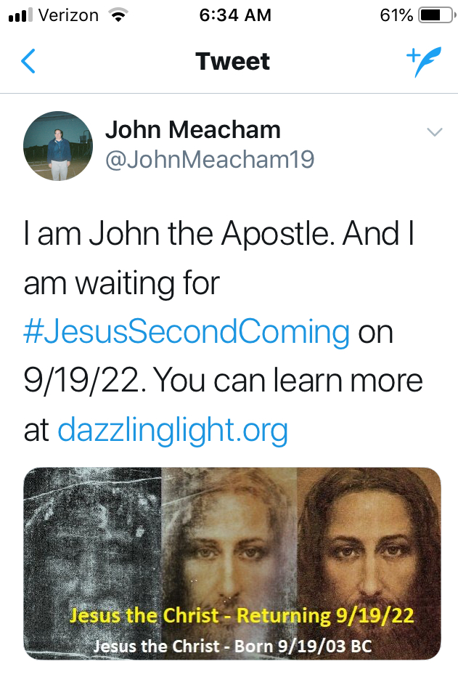The height and width of the screenshot is (677, 458).
Task: Open John Meacham's profile picture
Action: coord(58,145)
